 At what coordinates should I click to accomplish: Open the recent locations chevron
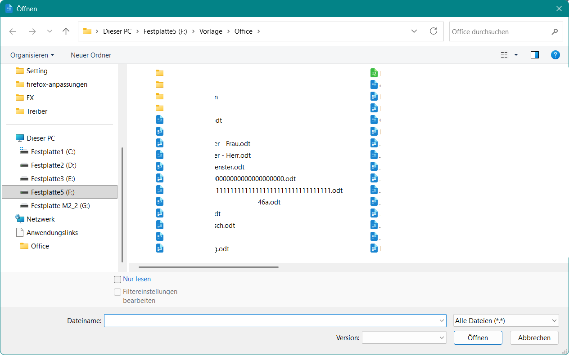(x=50, y=31)
